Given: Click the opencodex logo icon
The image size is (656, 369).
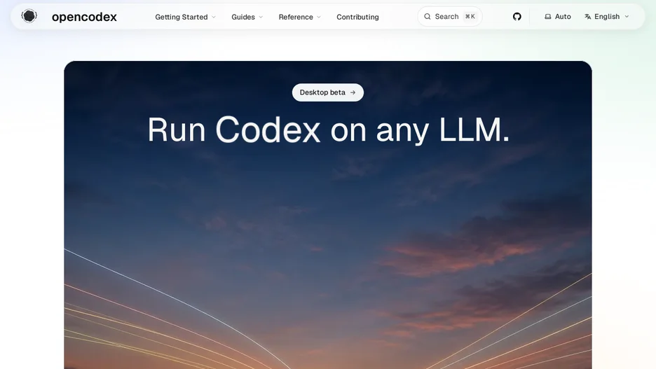Looking at the screenshot, I should (29, 16).
